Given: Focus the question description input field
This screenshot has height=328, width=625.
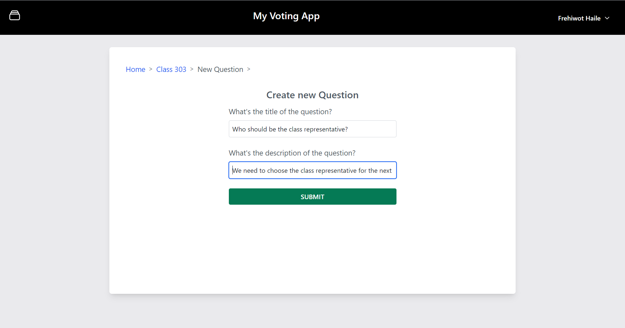Looking at the screenshot, I should tap(312, 171).
